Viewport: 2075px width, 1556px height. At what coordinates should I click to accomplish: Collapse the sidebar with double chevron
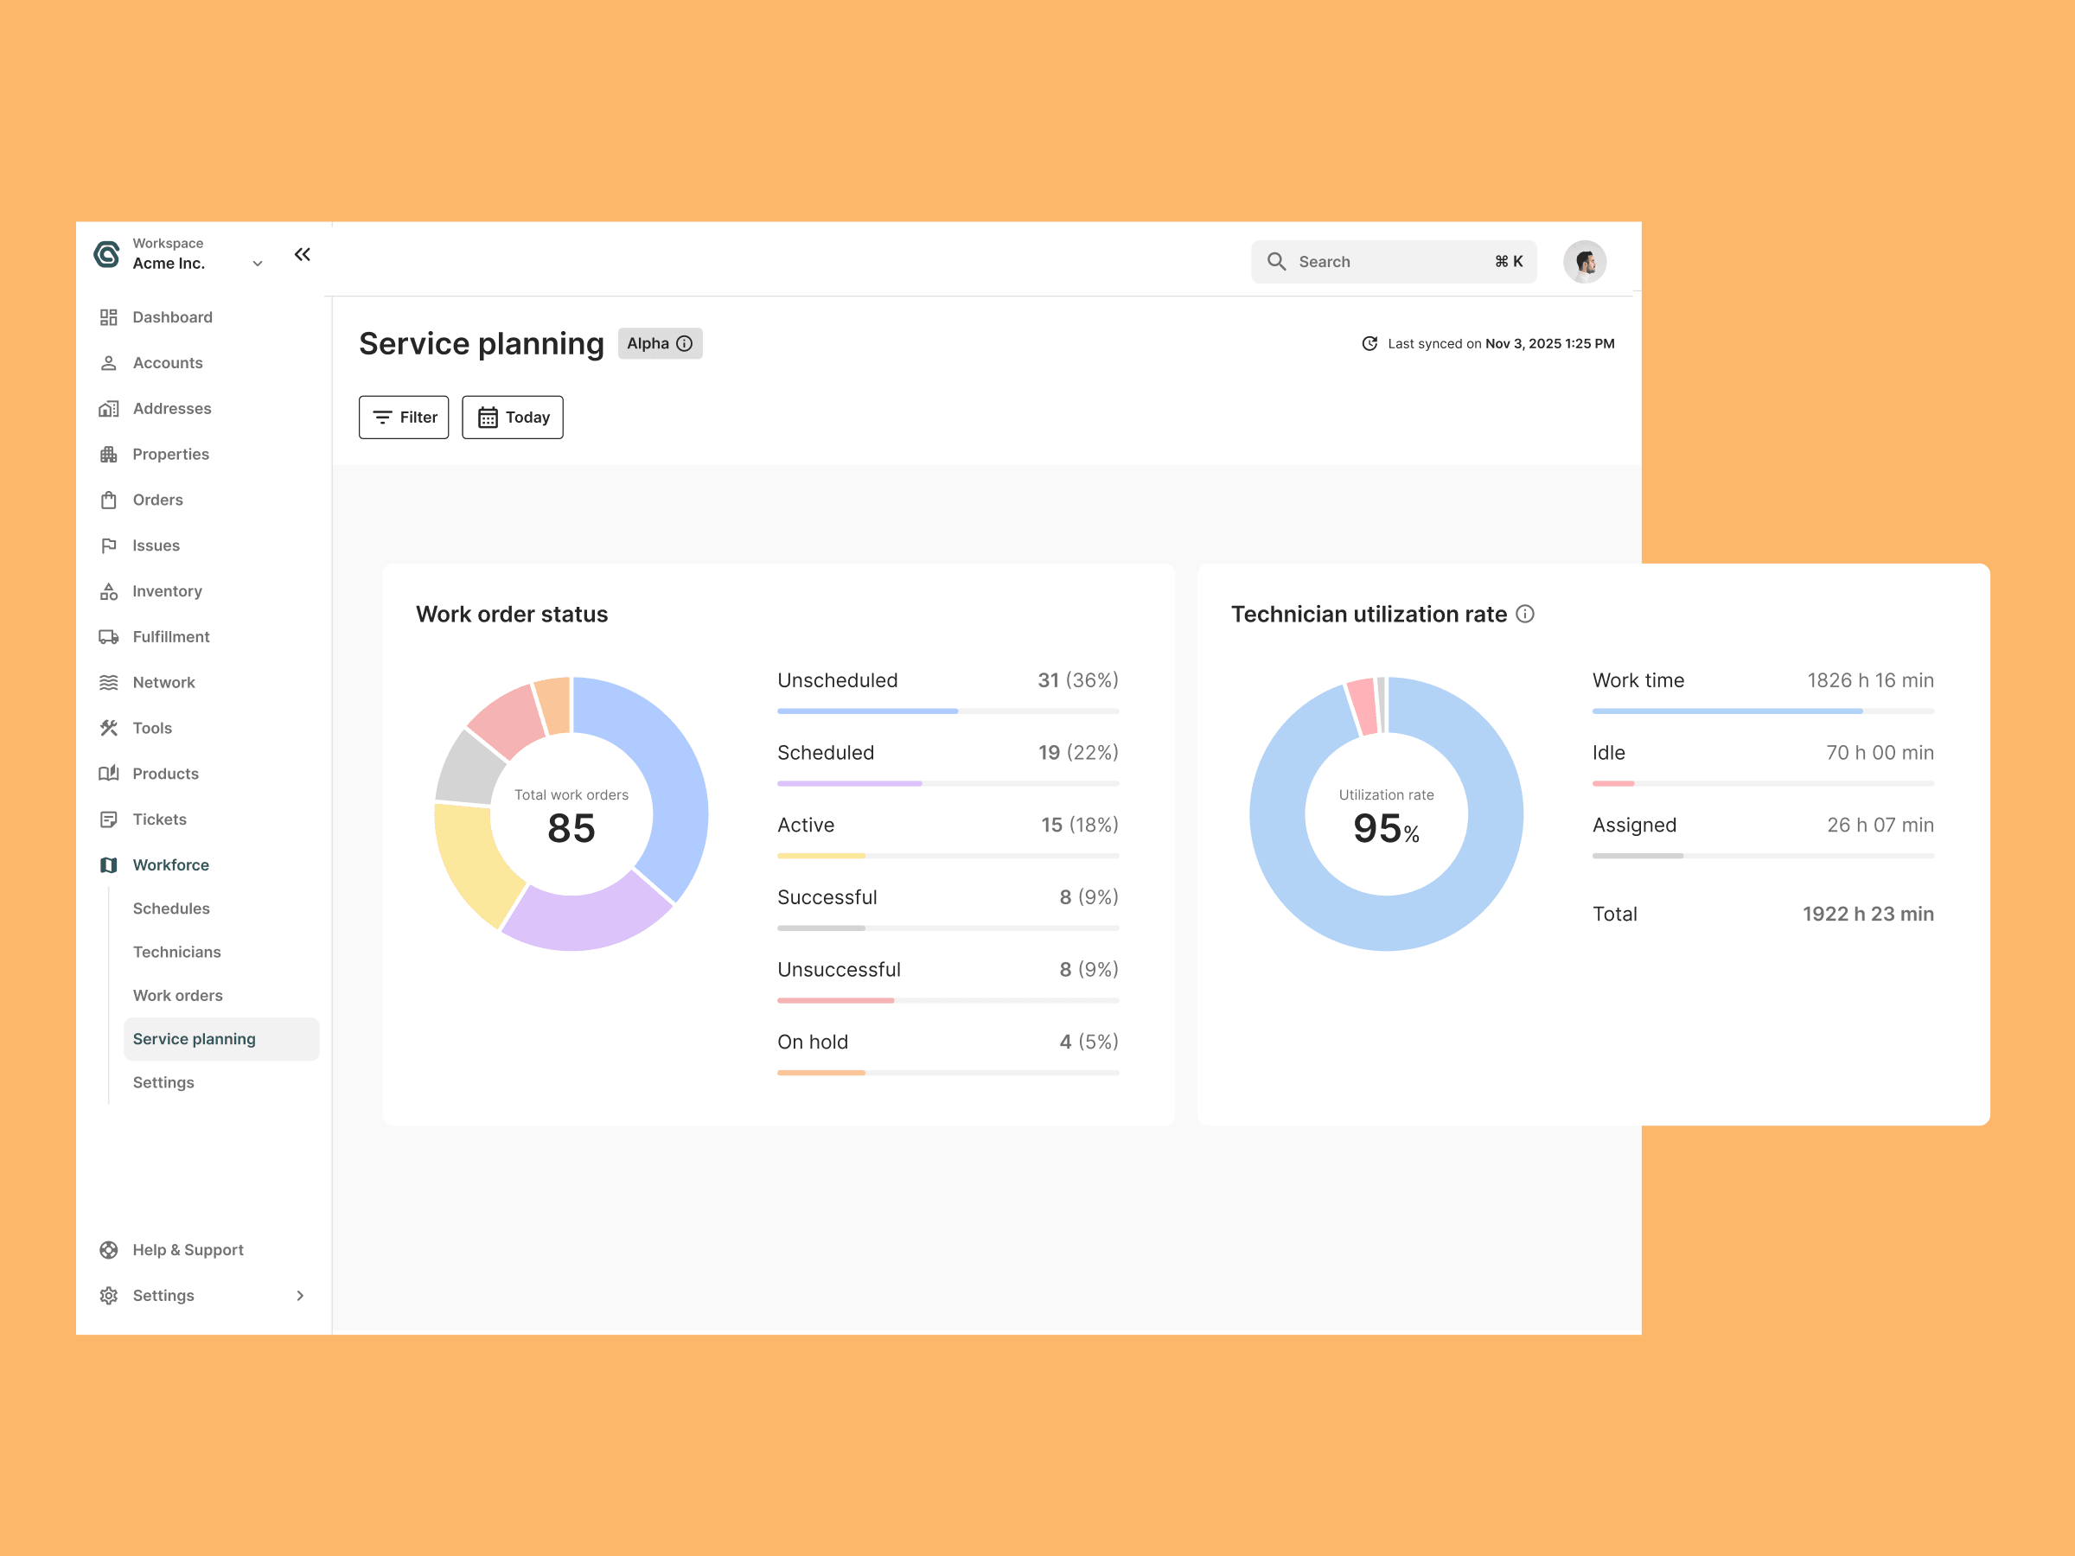[302, 254]
